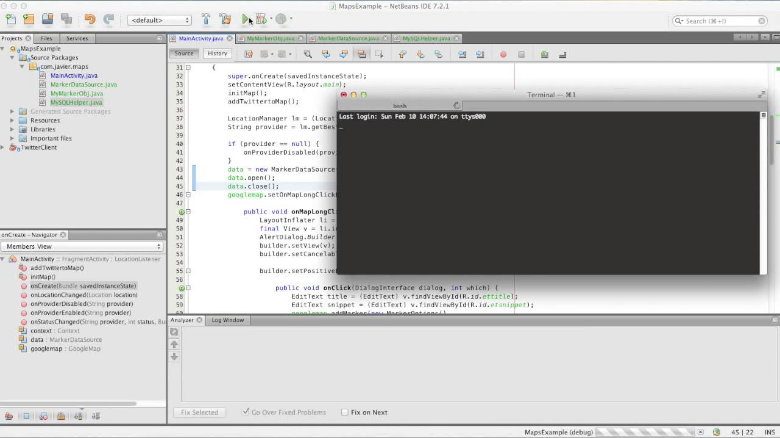Click the Open Project toolbar icon
The image size is (780, 438).
tap(48, 19)
